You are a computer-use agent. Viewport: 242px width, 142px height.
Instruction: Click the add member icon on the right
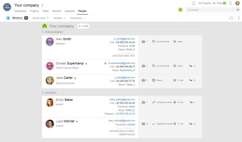231,18
